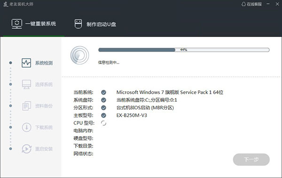Minimize the application window
Image resolution: width=282 pixels, height=178 pixels.
(268, 4)
